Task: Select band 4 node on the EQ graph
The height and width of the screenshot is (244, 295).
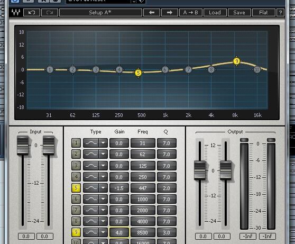Action: click(119, 70)
